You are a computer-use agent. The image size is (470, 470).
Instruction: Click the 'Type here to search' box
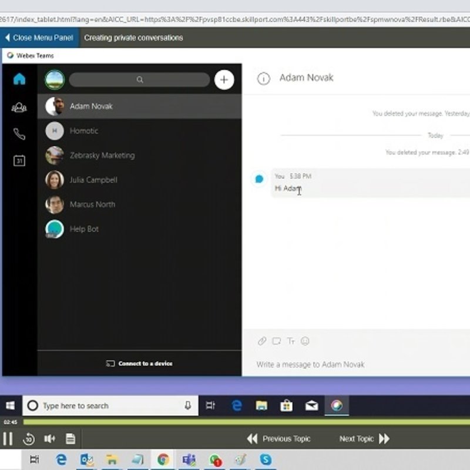(110, 406)
